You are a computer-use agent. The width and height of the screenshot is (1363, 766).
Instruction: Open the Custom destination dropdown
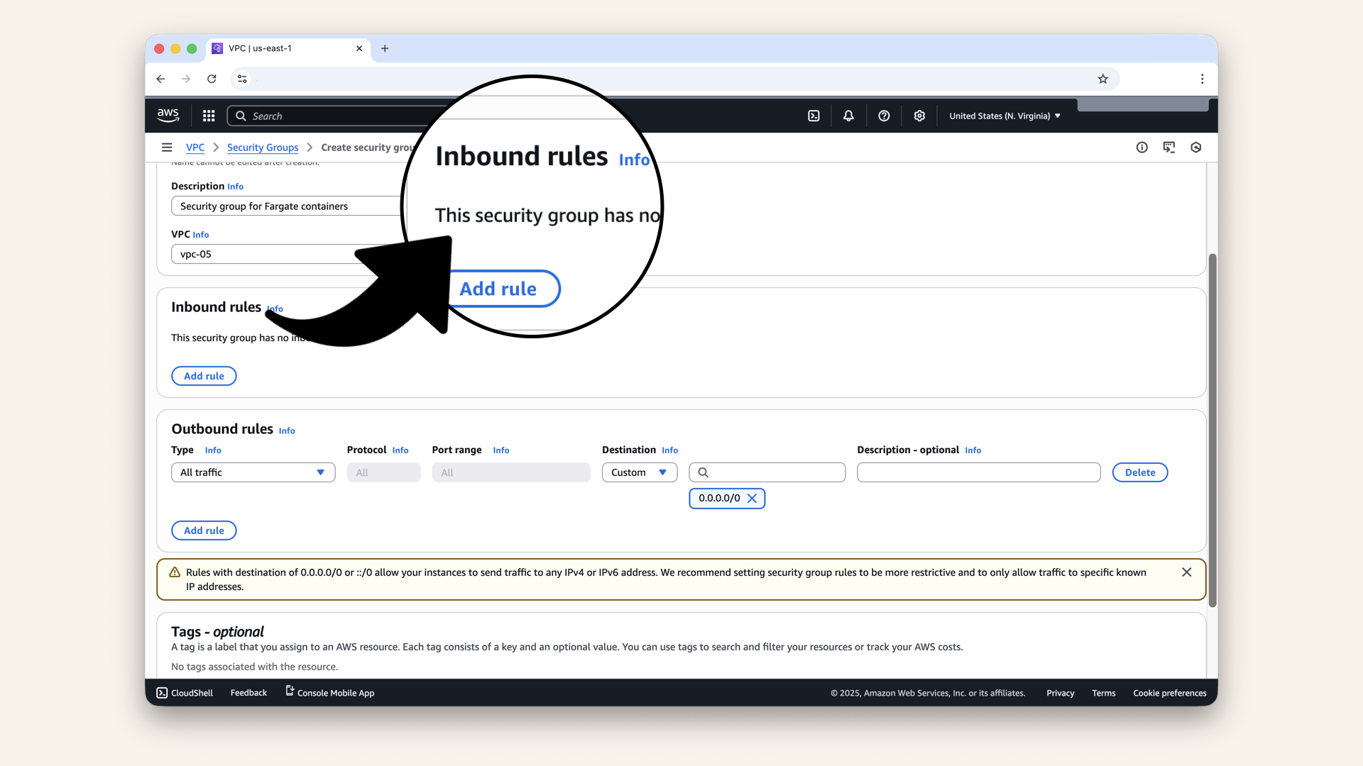(x=638, y=472)
